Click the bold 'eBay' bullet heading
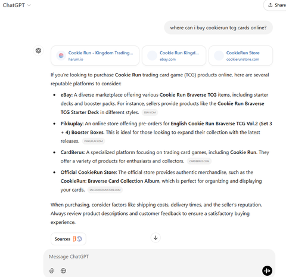286x277 pixels. [x=66, y=95]
